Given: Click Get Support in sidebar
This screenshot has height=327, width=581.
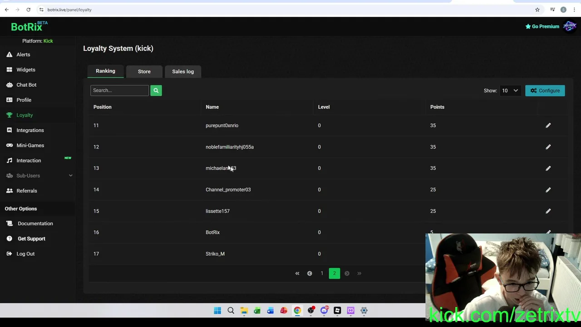Looking at the screenshot, I should click(x=31, y=238).
